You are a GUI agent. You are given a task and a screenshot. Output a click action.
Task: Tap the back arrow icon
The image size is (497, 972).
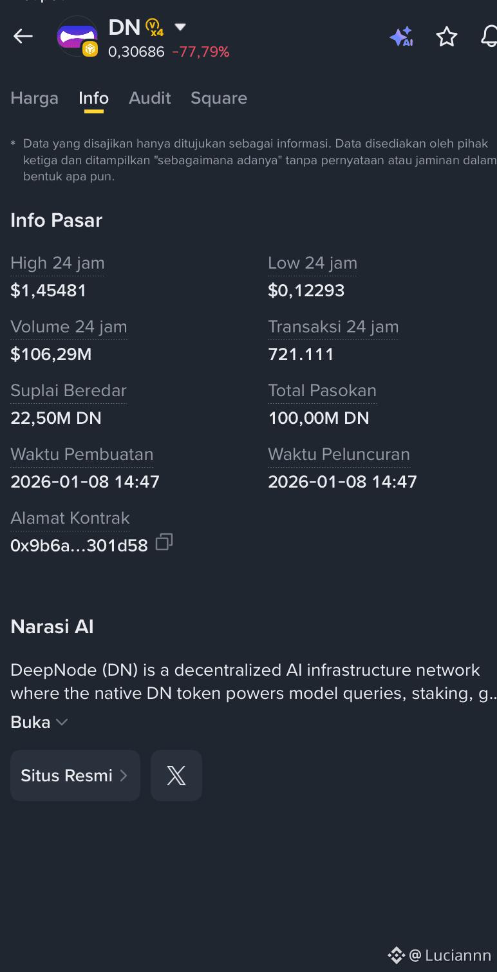coord(23,36)
